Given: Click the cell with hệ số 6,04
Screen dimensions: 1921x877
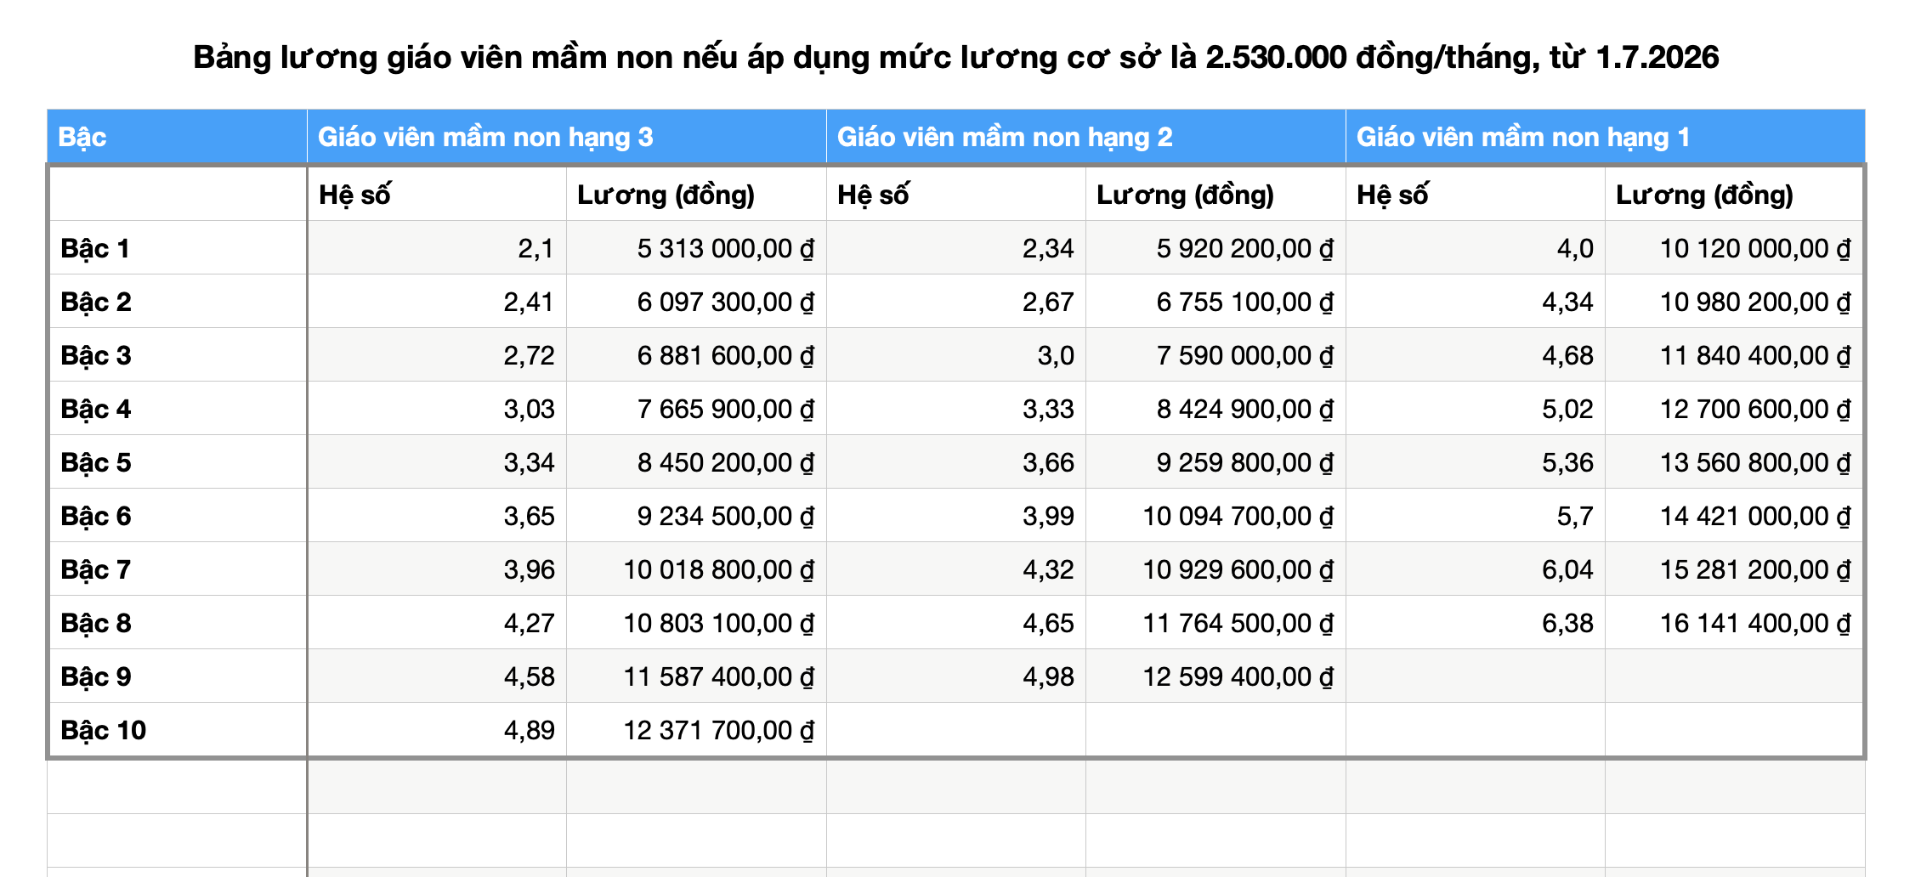Looking at the screenshot, I should coord(1476,569).
